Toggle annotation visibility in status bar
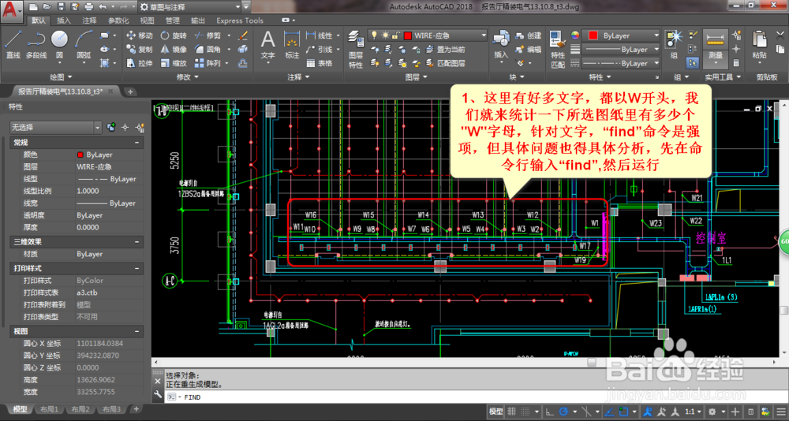Screen dimensions: 789x421 point(649,412)
